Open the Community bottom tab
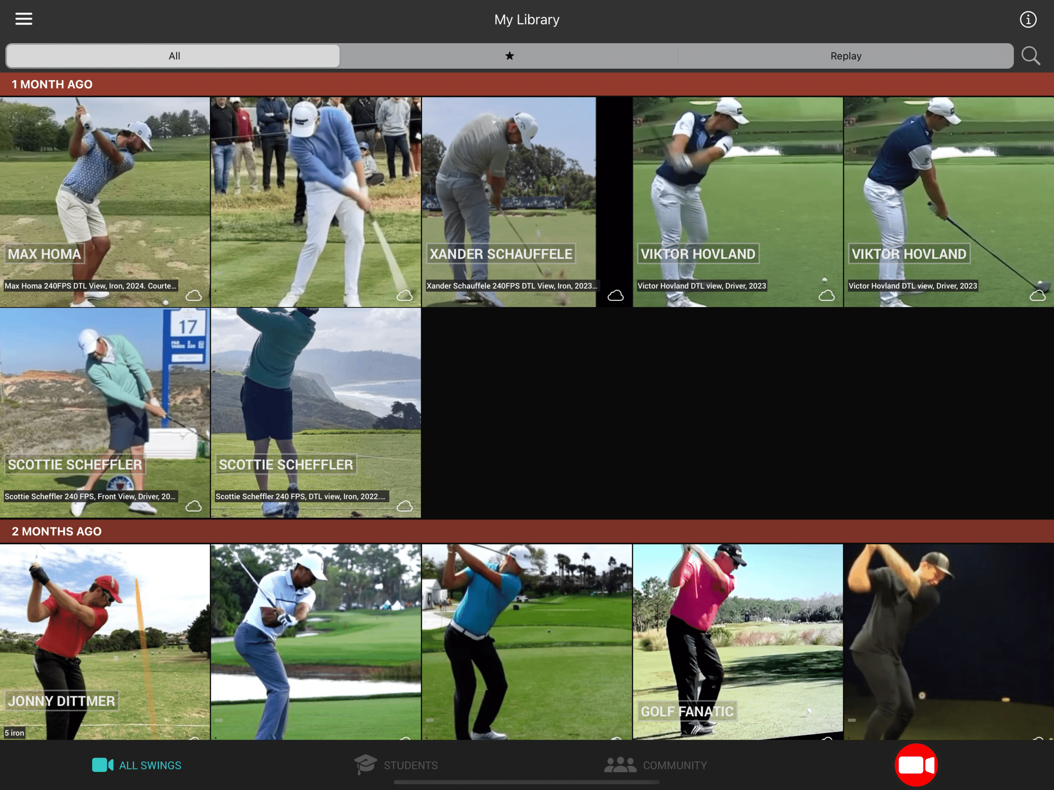The height and width of the screenshot is (790, 1054). pos(655,765)
